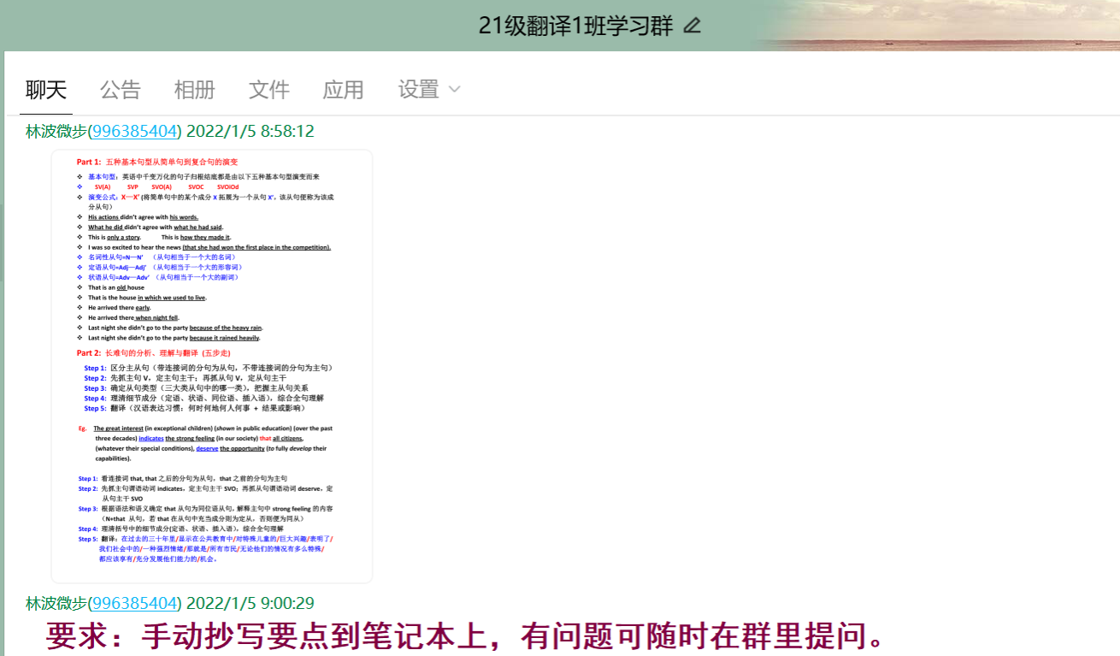Click the timestamp 2022/1/5 9:00:29

[250, 603]
